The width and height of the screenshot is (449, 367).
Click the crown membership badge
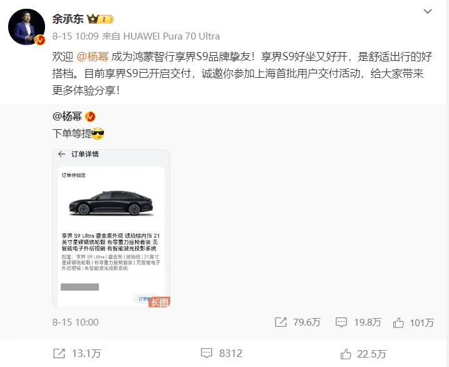[100, 19]
